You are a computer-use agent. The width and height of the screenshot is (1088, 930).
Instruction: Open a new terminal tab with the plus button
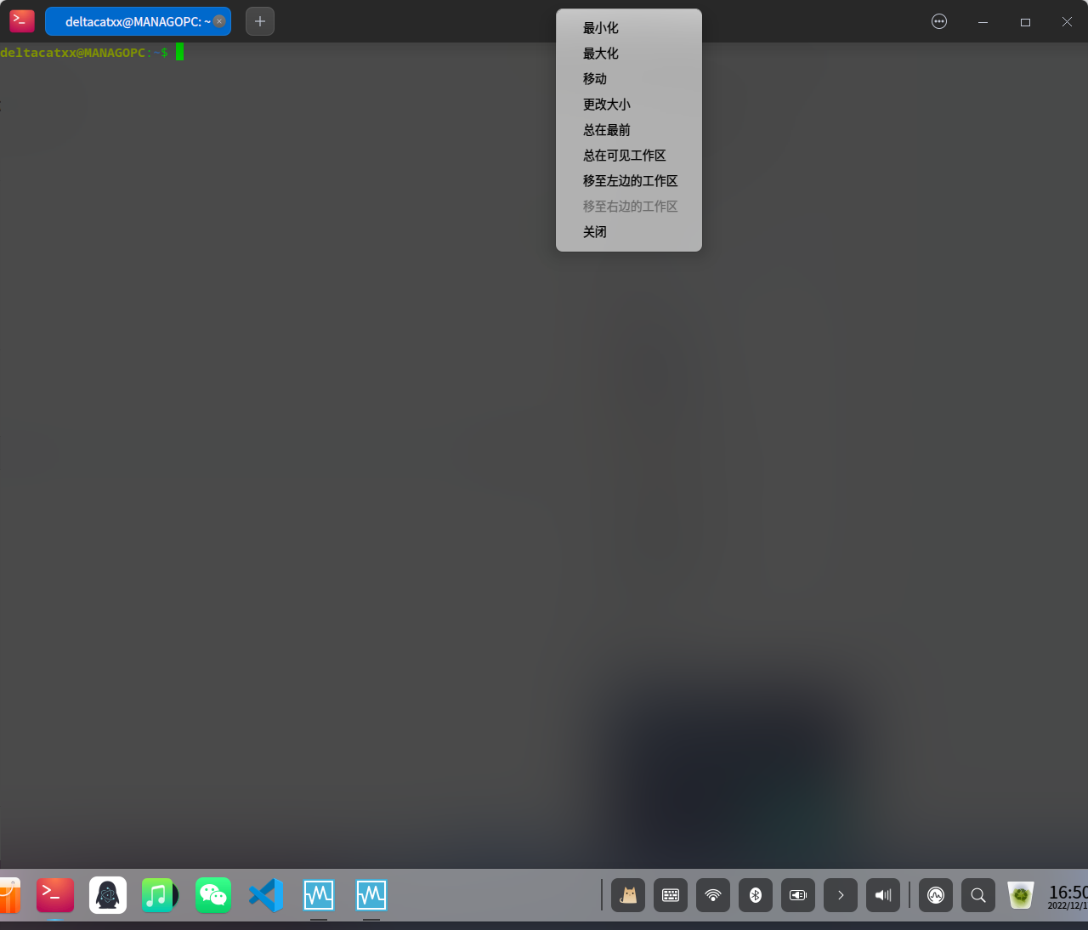point(259,20)
